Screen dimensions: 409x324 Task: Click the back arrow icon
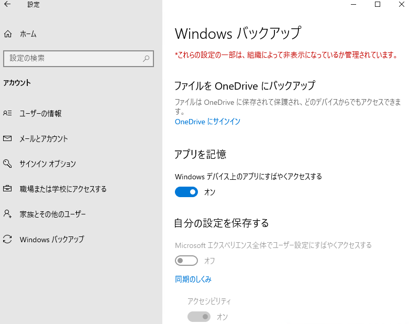7,5
